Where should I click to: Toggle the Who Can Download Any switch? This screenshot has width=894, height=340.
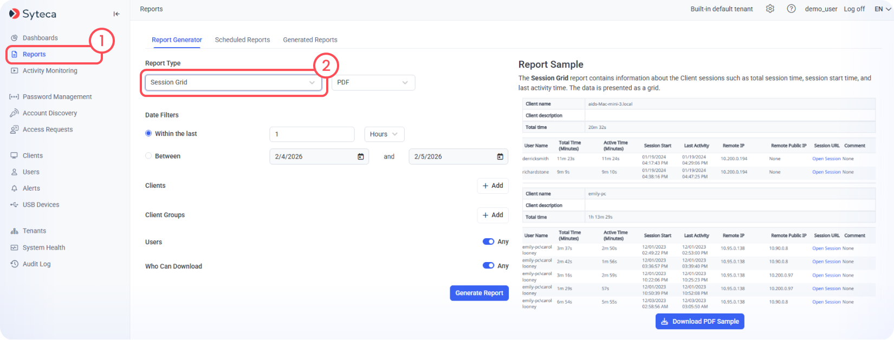click(488, 265)
